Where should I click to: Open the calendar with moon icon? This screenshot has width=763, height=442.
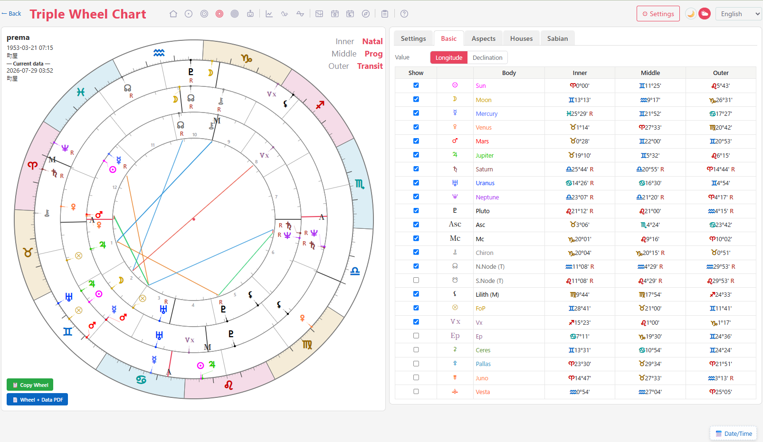tap(350, 14)
